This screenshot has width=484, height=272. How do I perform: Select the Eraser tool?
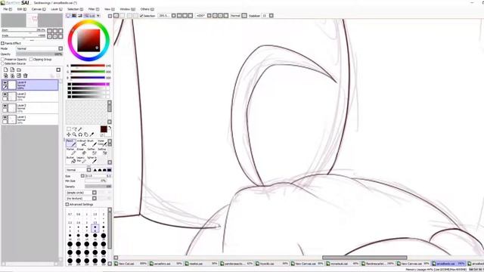(82, 151)
